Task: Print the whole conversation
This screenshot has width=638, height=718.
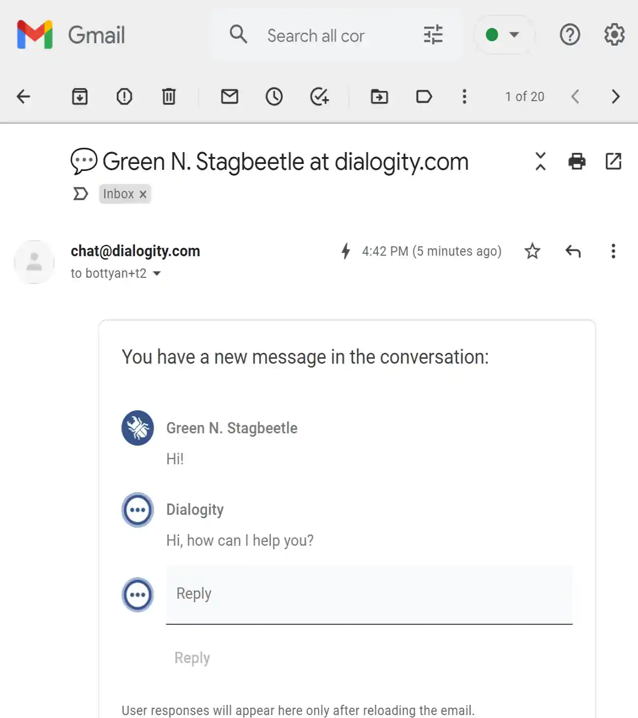Action: click(x=577, y=161)
